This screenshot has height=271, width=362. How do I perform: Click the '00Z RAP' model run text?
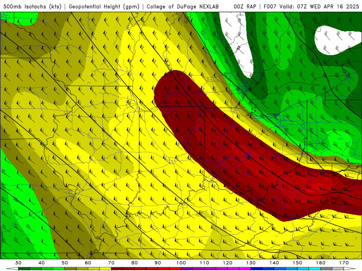tap(245, 6)
